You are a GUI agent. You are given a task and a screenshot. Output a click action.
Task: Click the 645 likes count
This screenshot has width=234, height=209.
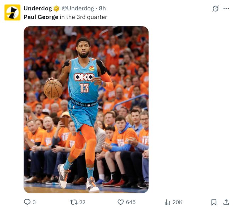130,202
